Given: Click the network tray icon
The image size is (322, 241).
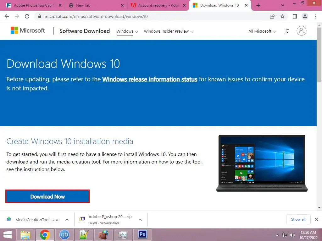Looking at the screenshot, I should point(285,235).
